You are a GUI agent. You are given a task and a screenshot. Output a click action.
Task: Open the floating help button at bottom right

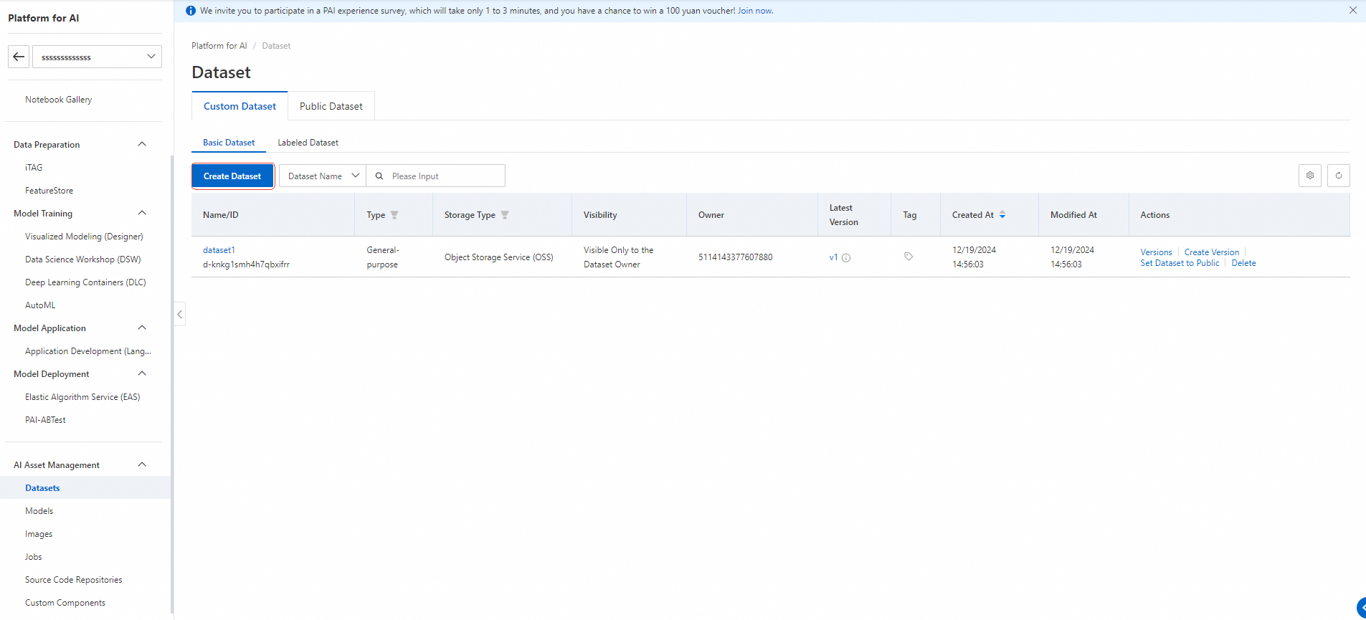click(1360, 607)
